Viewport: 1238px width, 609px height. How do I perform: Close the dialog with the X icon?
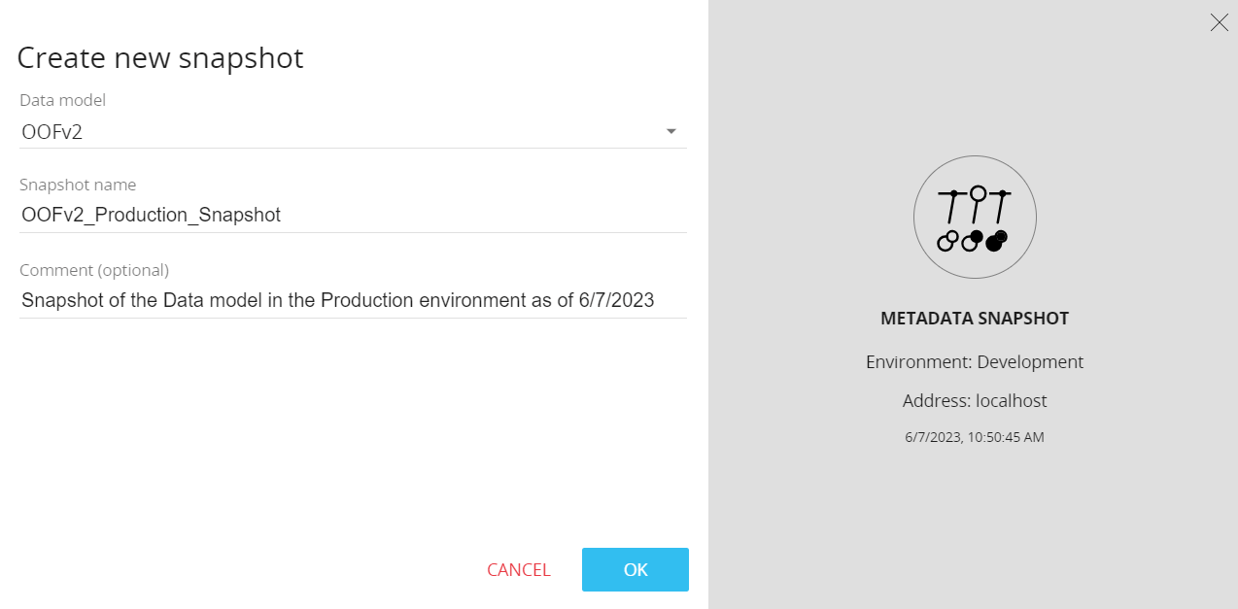[1219, 22]
